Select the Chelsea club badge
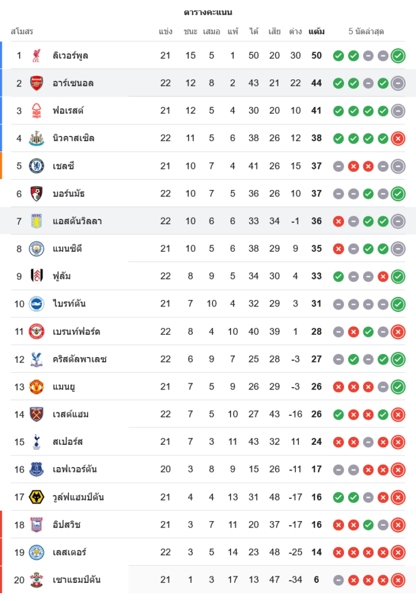 [37, 166]
